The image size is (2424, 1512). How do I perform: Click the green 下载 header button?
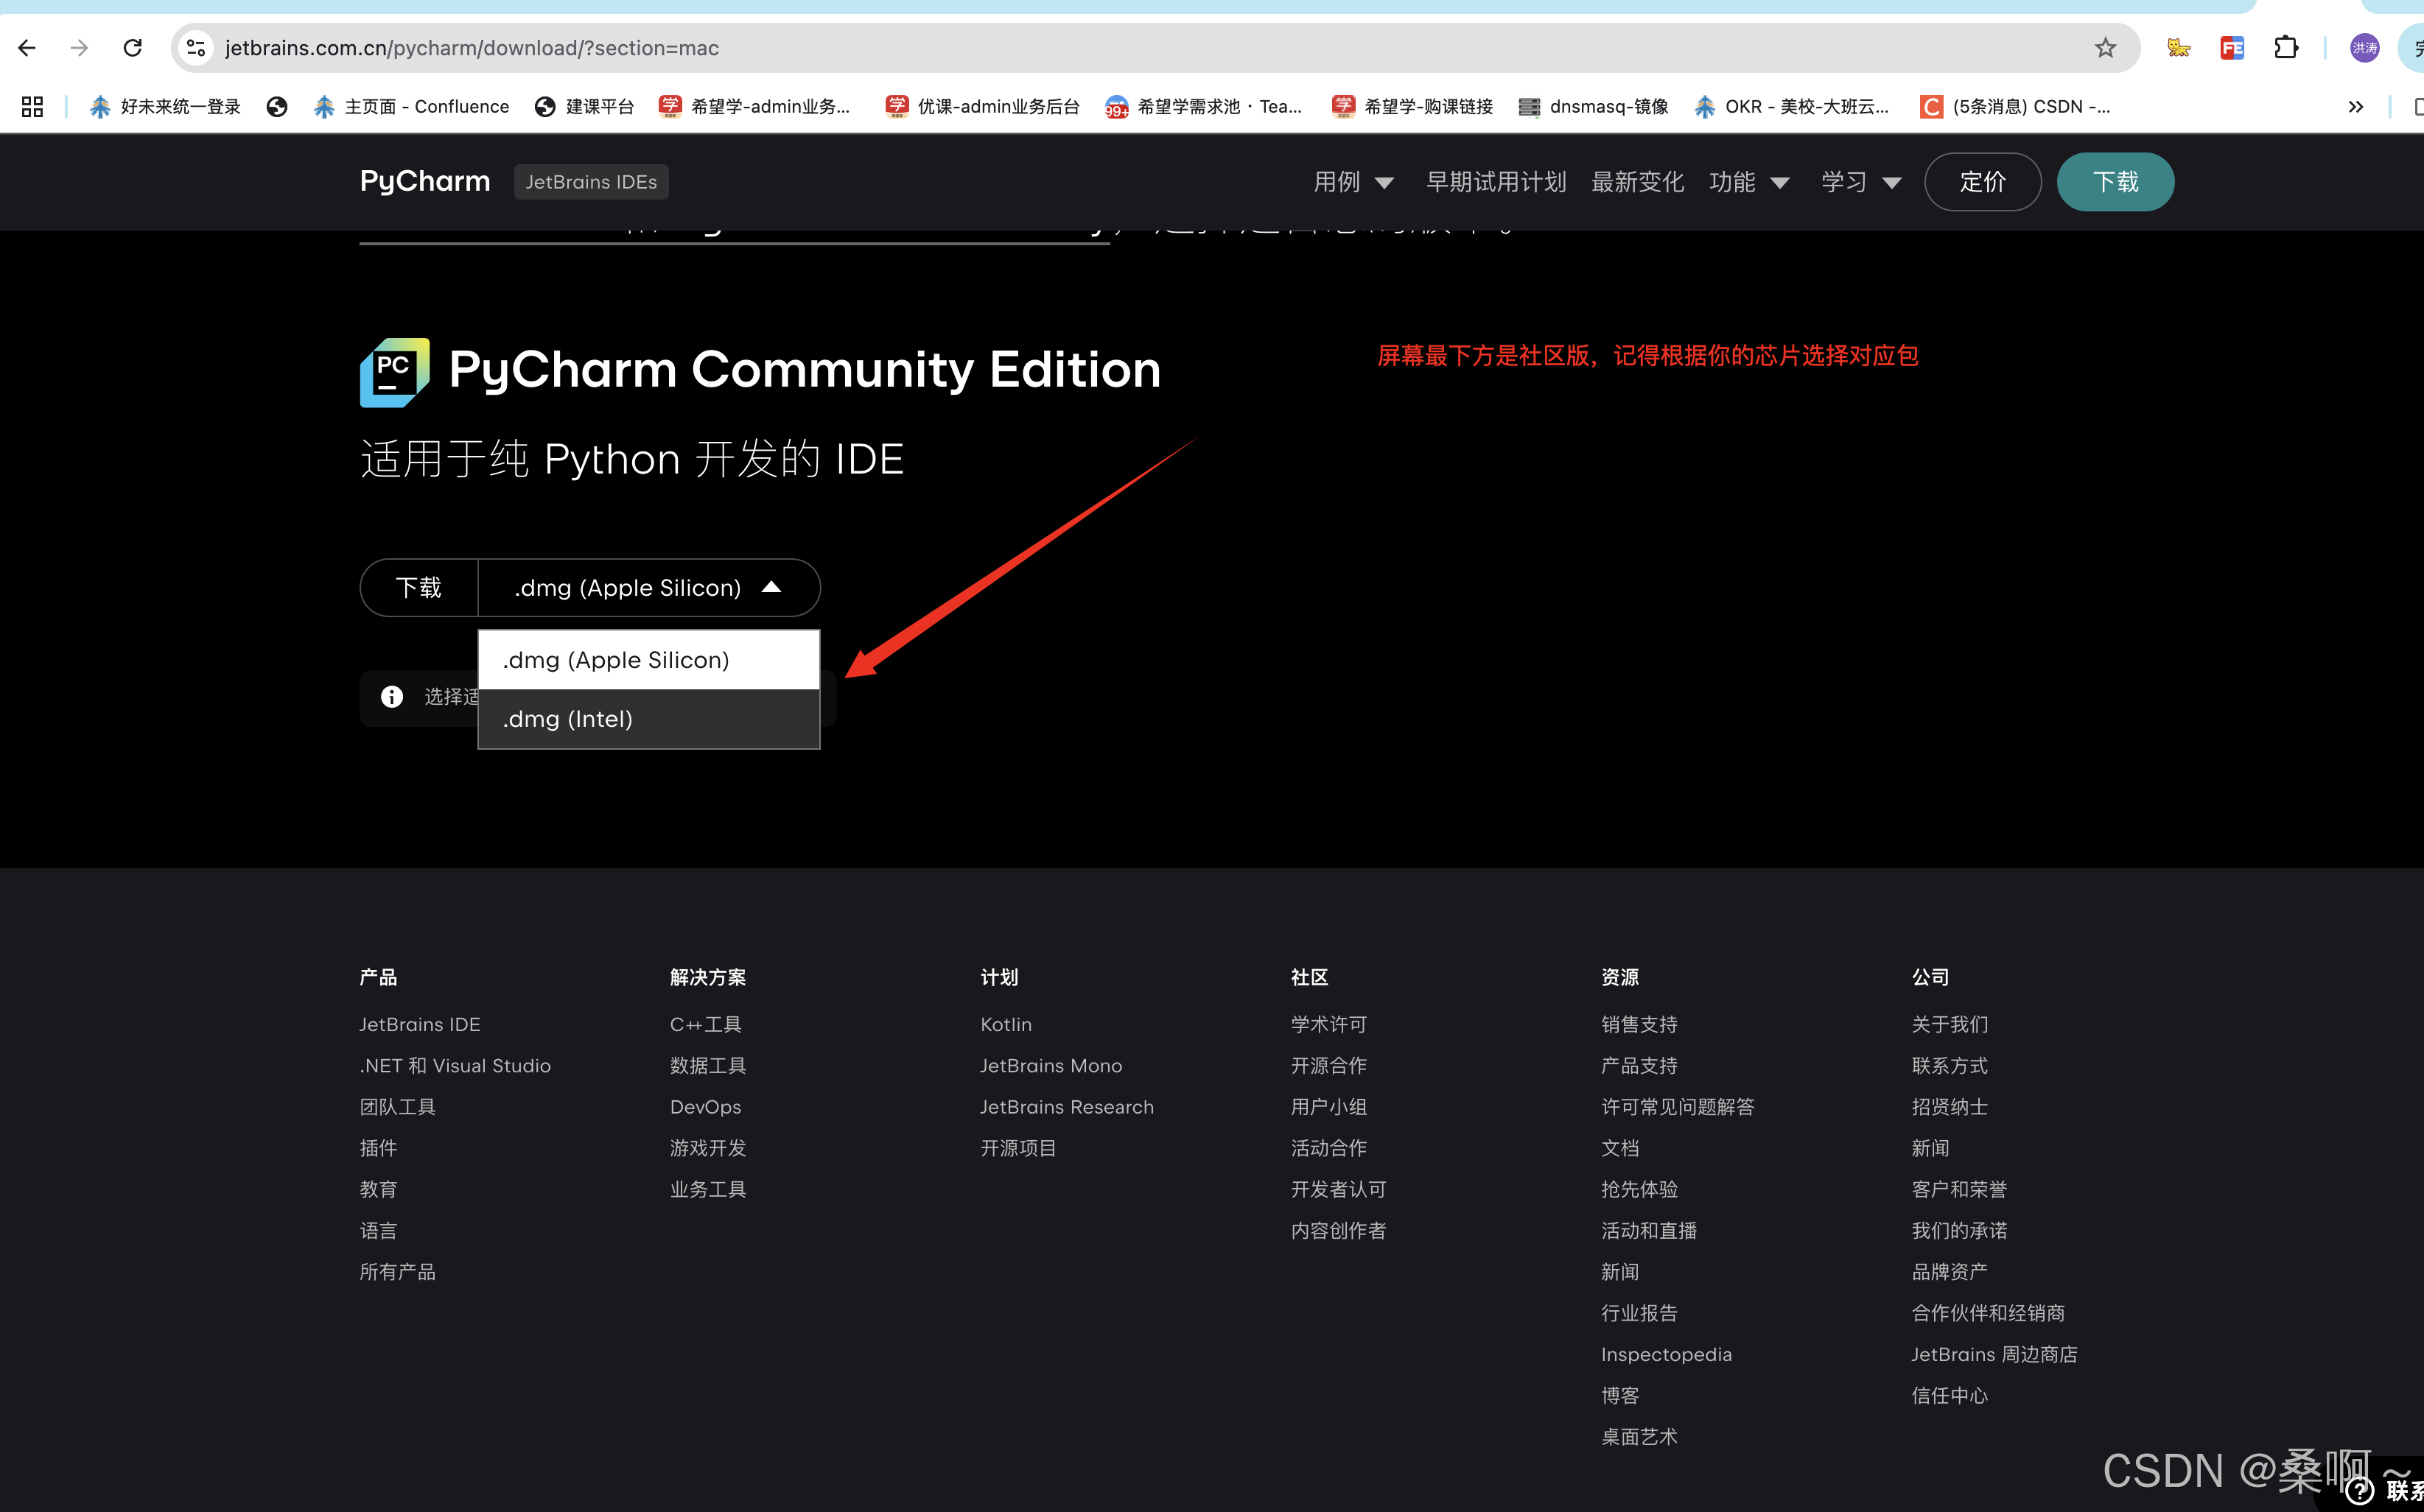2115,181
